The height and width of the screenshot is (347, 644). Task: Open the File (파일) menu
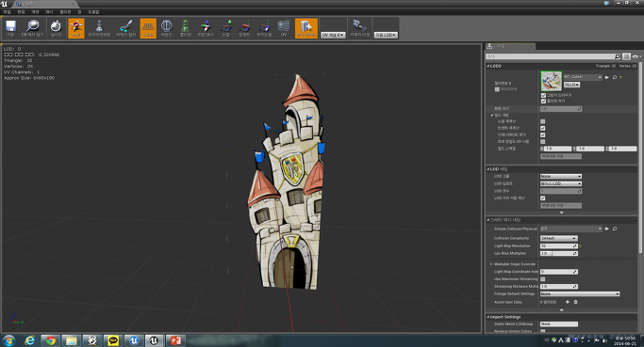click(7, 12)
